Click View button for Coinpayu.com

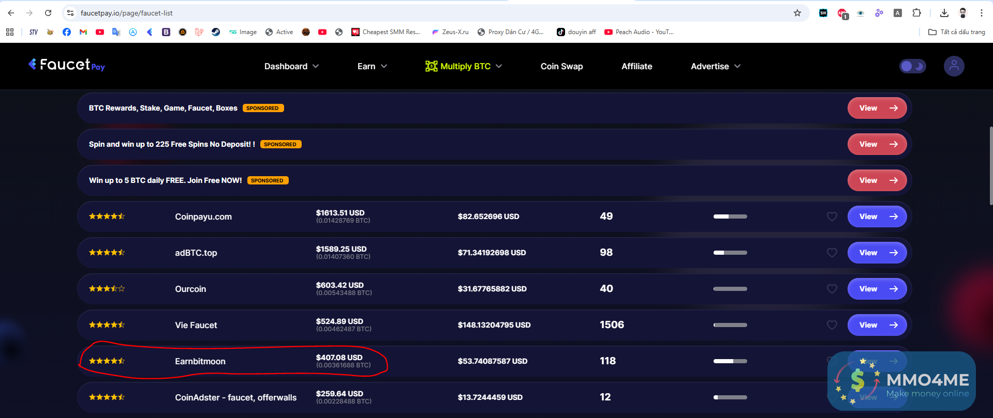(877, 216)
